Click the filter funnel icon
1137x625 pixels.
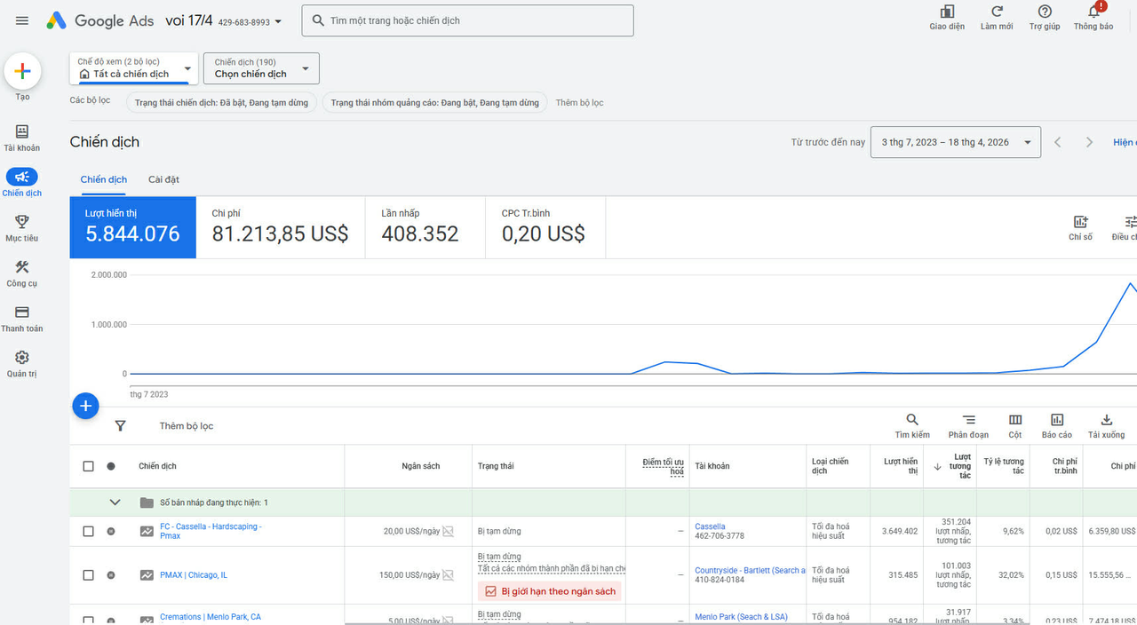point(121,426)
